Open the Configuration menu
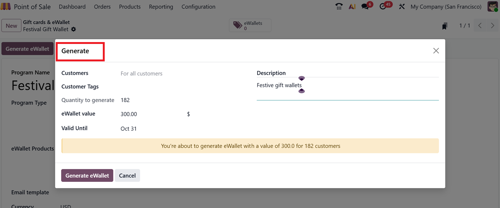 coord(198,6)
